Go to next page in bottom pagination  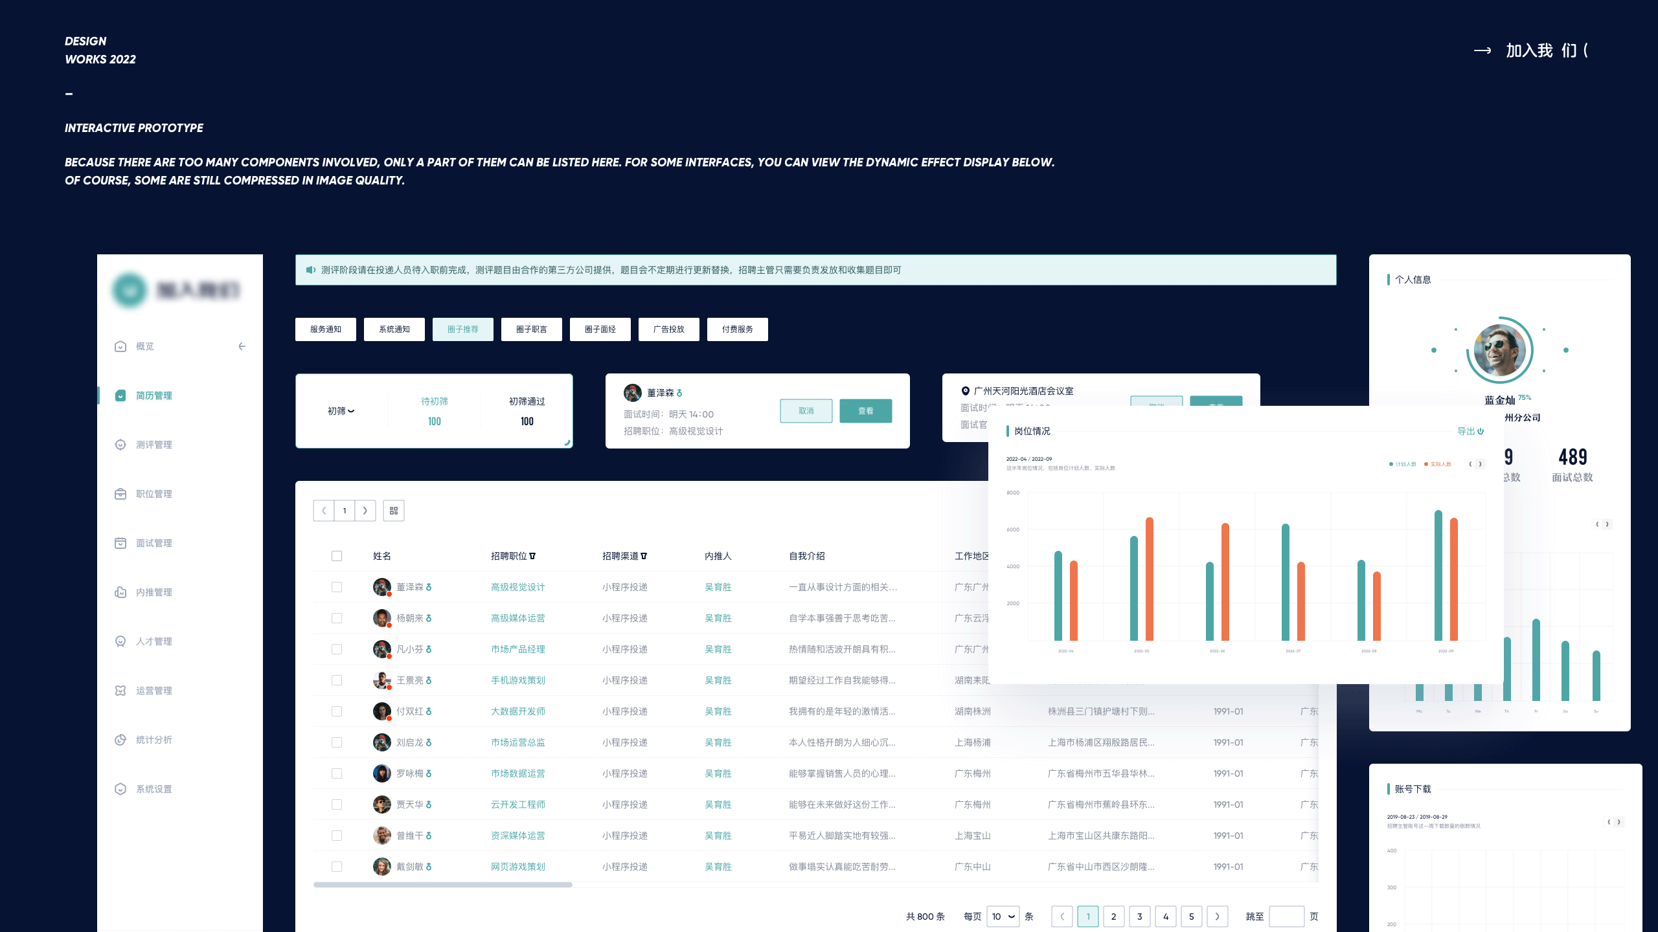(x=1218, y=916)
